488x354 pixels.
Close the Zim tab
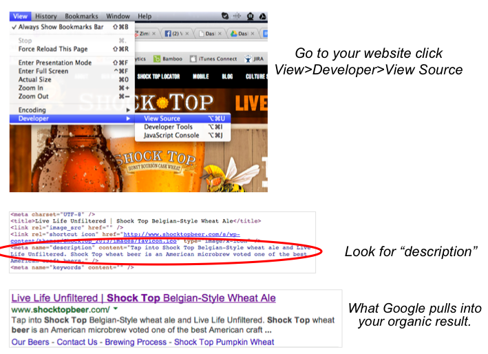click(x=153, y=34)
